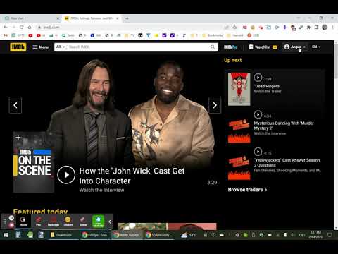
Task: Show previous featured video
Action: pyautogui.click(x=15, y=105)
